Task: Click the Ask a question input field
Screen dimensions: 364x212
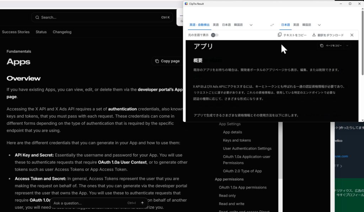Action: click(x=89, y=203)
